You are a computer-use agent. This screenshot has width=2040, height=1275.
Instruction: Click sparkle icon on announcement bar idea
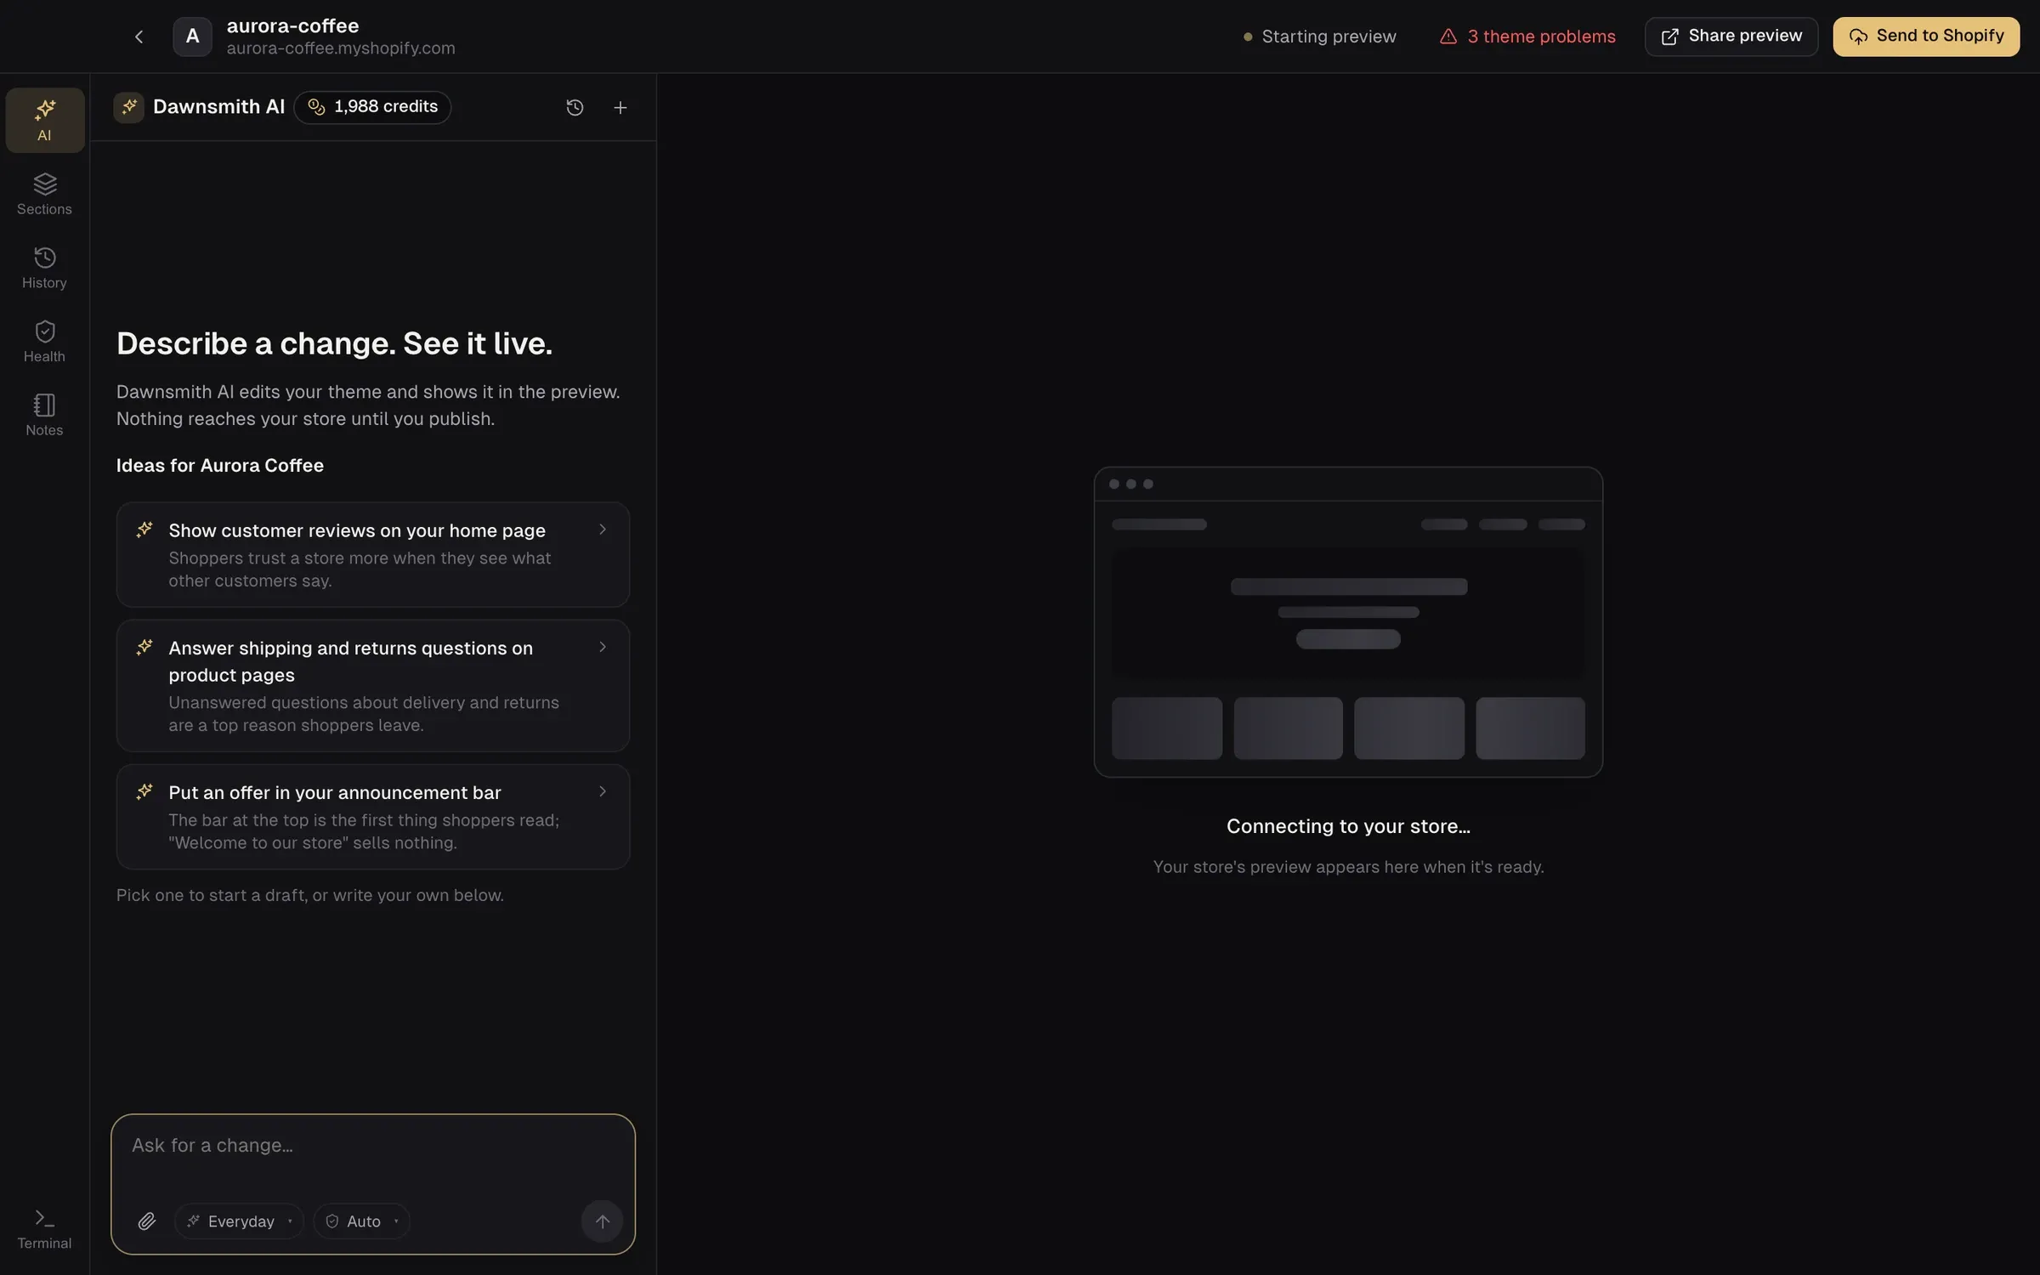pos(144,791)
